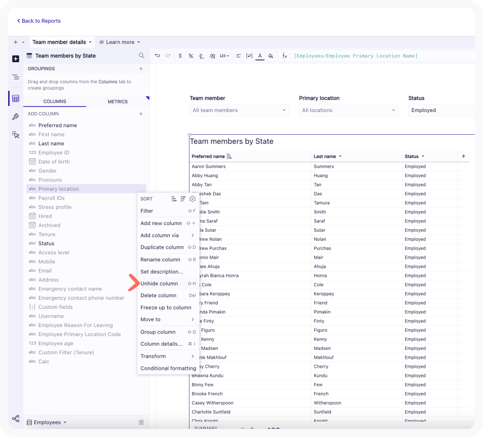Screen dimensions: 483x437
Task: Edit the Employees Primary Location formula
Action: coord(356,56)
